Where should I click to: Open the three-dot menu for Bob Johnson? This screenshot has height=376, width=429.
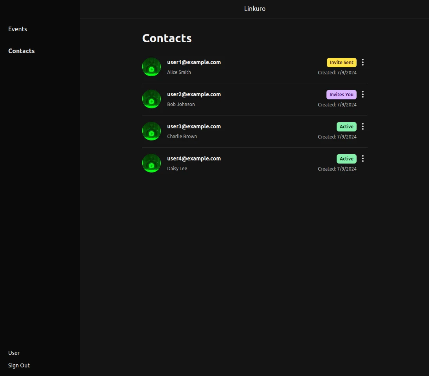pyautogui.click(x=363, y=94)
